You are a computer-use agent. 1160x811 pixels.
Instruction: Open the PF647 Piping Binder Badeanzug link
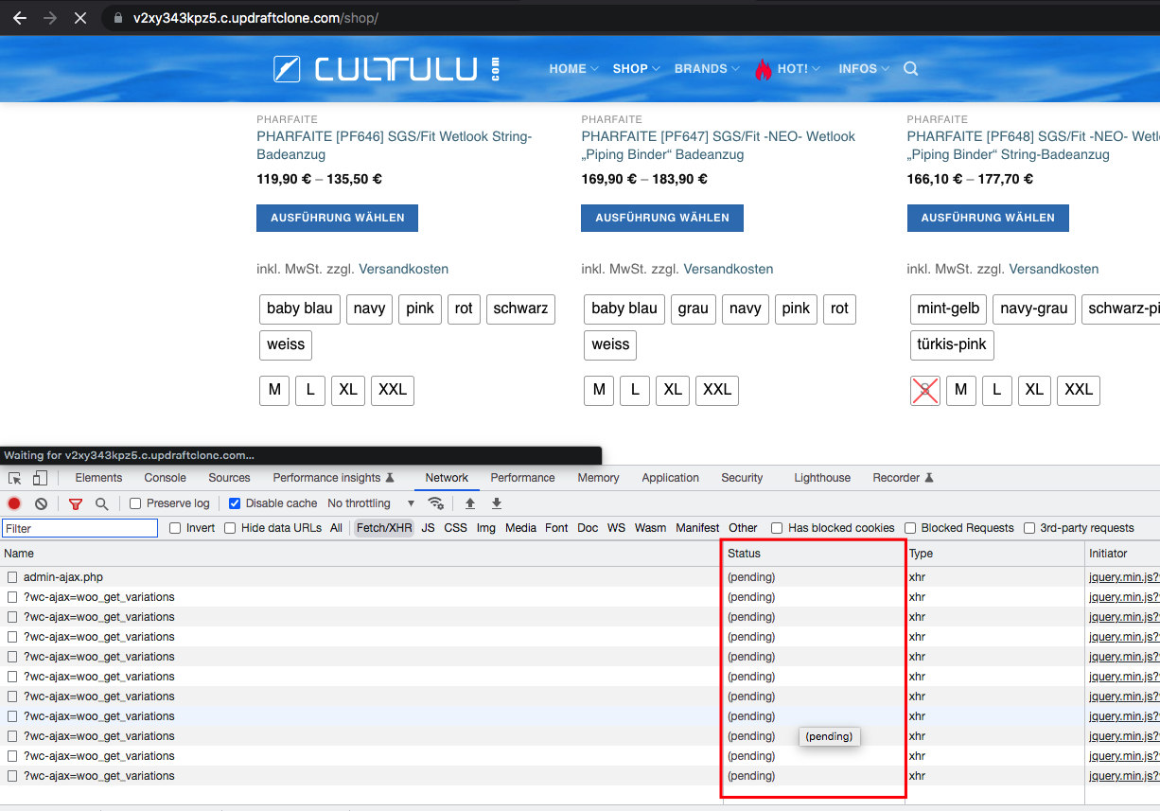(718, 146)
